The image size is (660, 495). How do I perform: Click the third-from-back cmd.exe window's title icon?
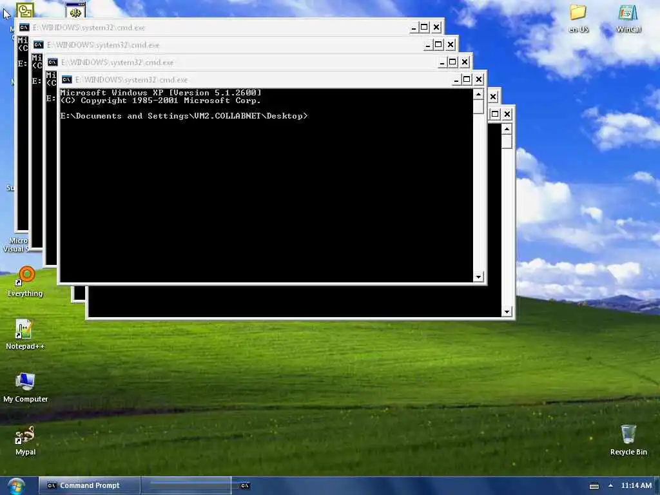click(52, 63)
